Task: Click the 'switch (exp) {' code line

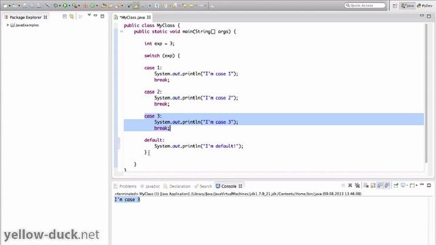Action: tap(162, 56)
